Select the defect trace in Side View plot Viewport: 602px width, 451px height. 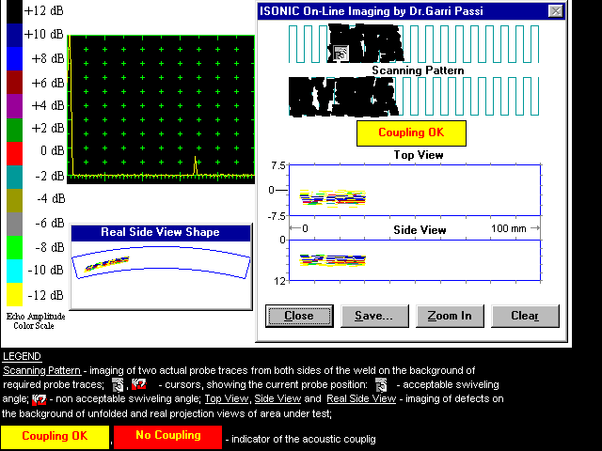pos(331,259)
